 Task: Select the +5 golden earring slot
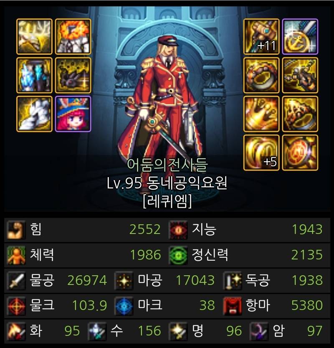coord(261,153)
